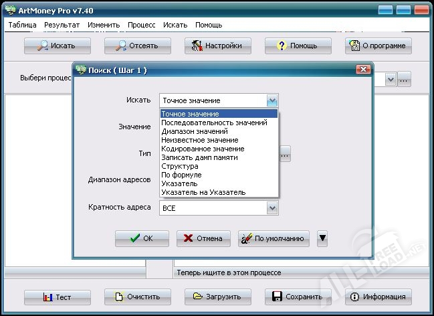Viewport: 434px width, 316px height.
Task: Confirm search with the OK button
Action: [x=142, y=238]
